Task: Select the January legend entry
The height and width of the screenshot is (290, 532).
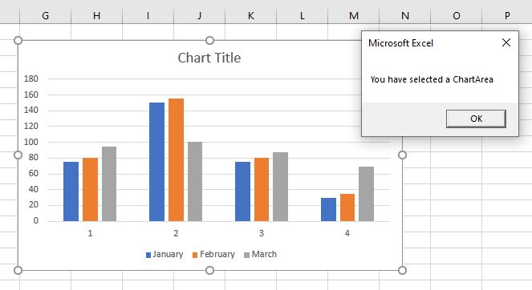Action: [x=164, y=255]
